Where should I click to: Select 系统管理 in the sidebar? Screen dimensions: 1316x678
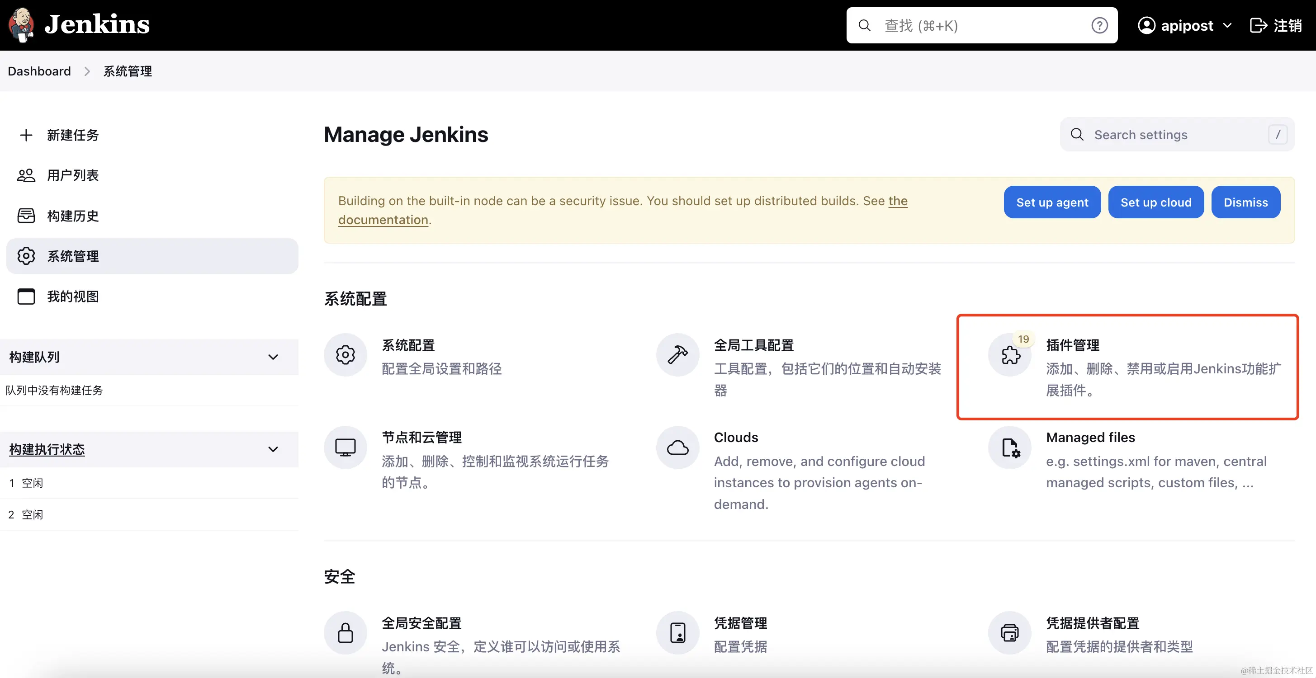point(152,256)
